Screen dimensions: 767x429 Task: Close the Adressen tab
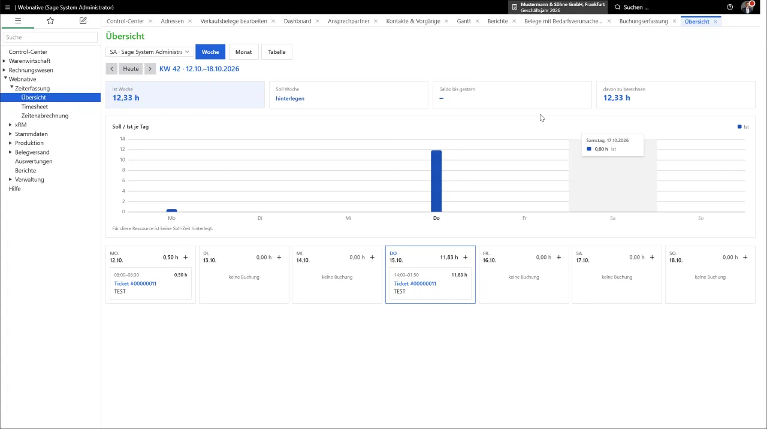click(x=190, y=21)
